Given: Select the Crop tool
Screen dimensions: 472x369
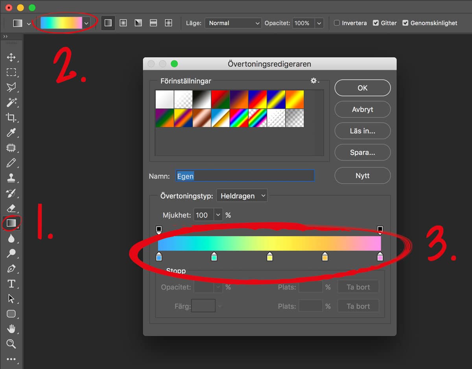Looking at the screenshot, I should coord(11,117).
